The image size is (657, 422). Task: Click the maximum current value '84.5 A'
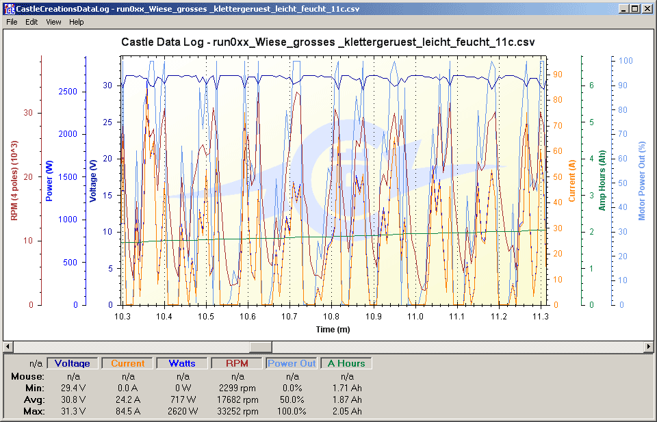(x=128, y=412)
